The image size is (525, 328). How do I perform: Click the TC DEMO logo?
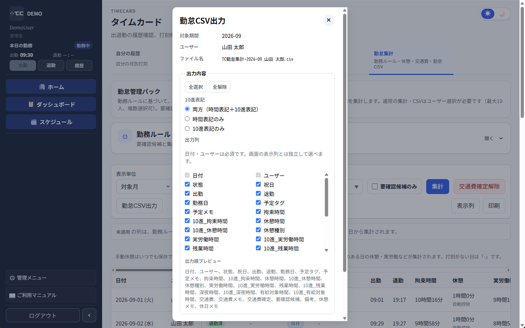pyautogui.click(x=26, y=13)
